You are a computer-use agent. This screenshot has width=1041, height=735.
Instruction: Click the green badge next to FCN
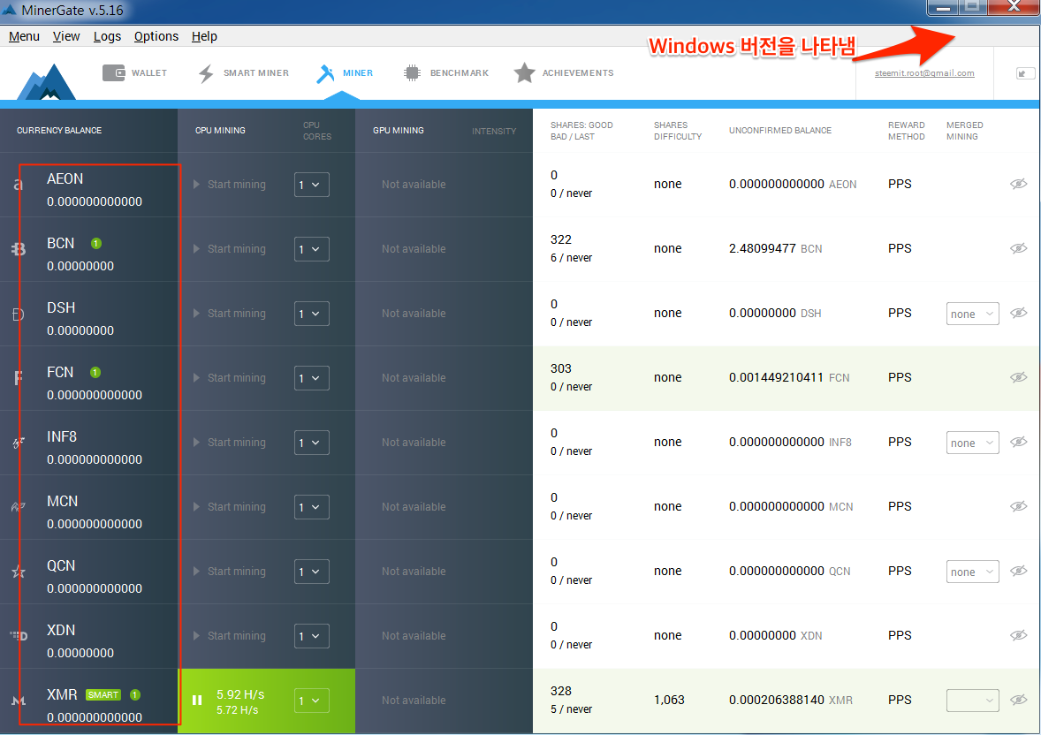point(95,373)
